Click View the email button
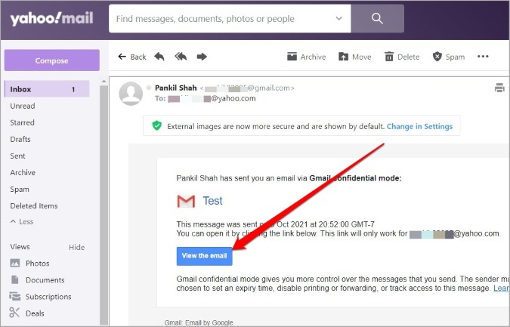Screen dimensions: 510x327 204,256
